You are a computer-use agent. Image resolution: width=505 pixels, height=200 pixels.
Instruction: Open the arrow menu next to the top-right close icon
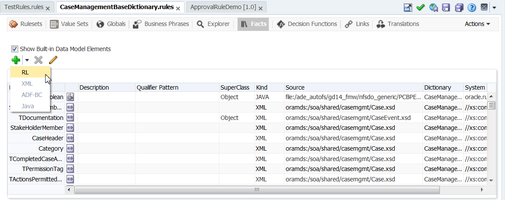(495, 8)
